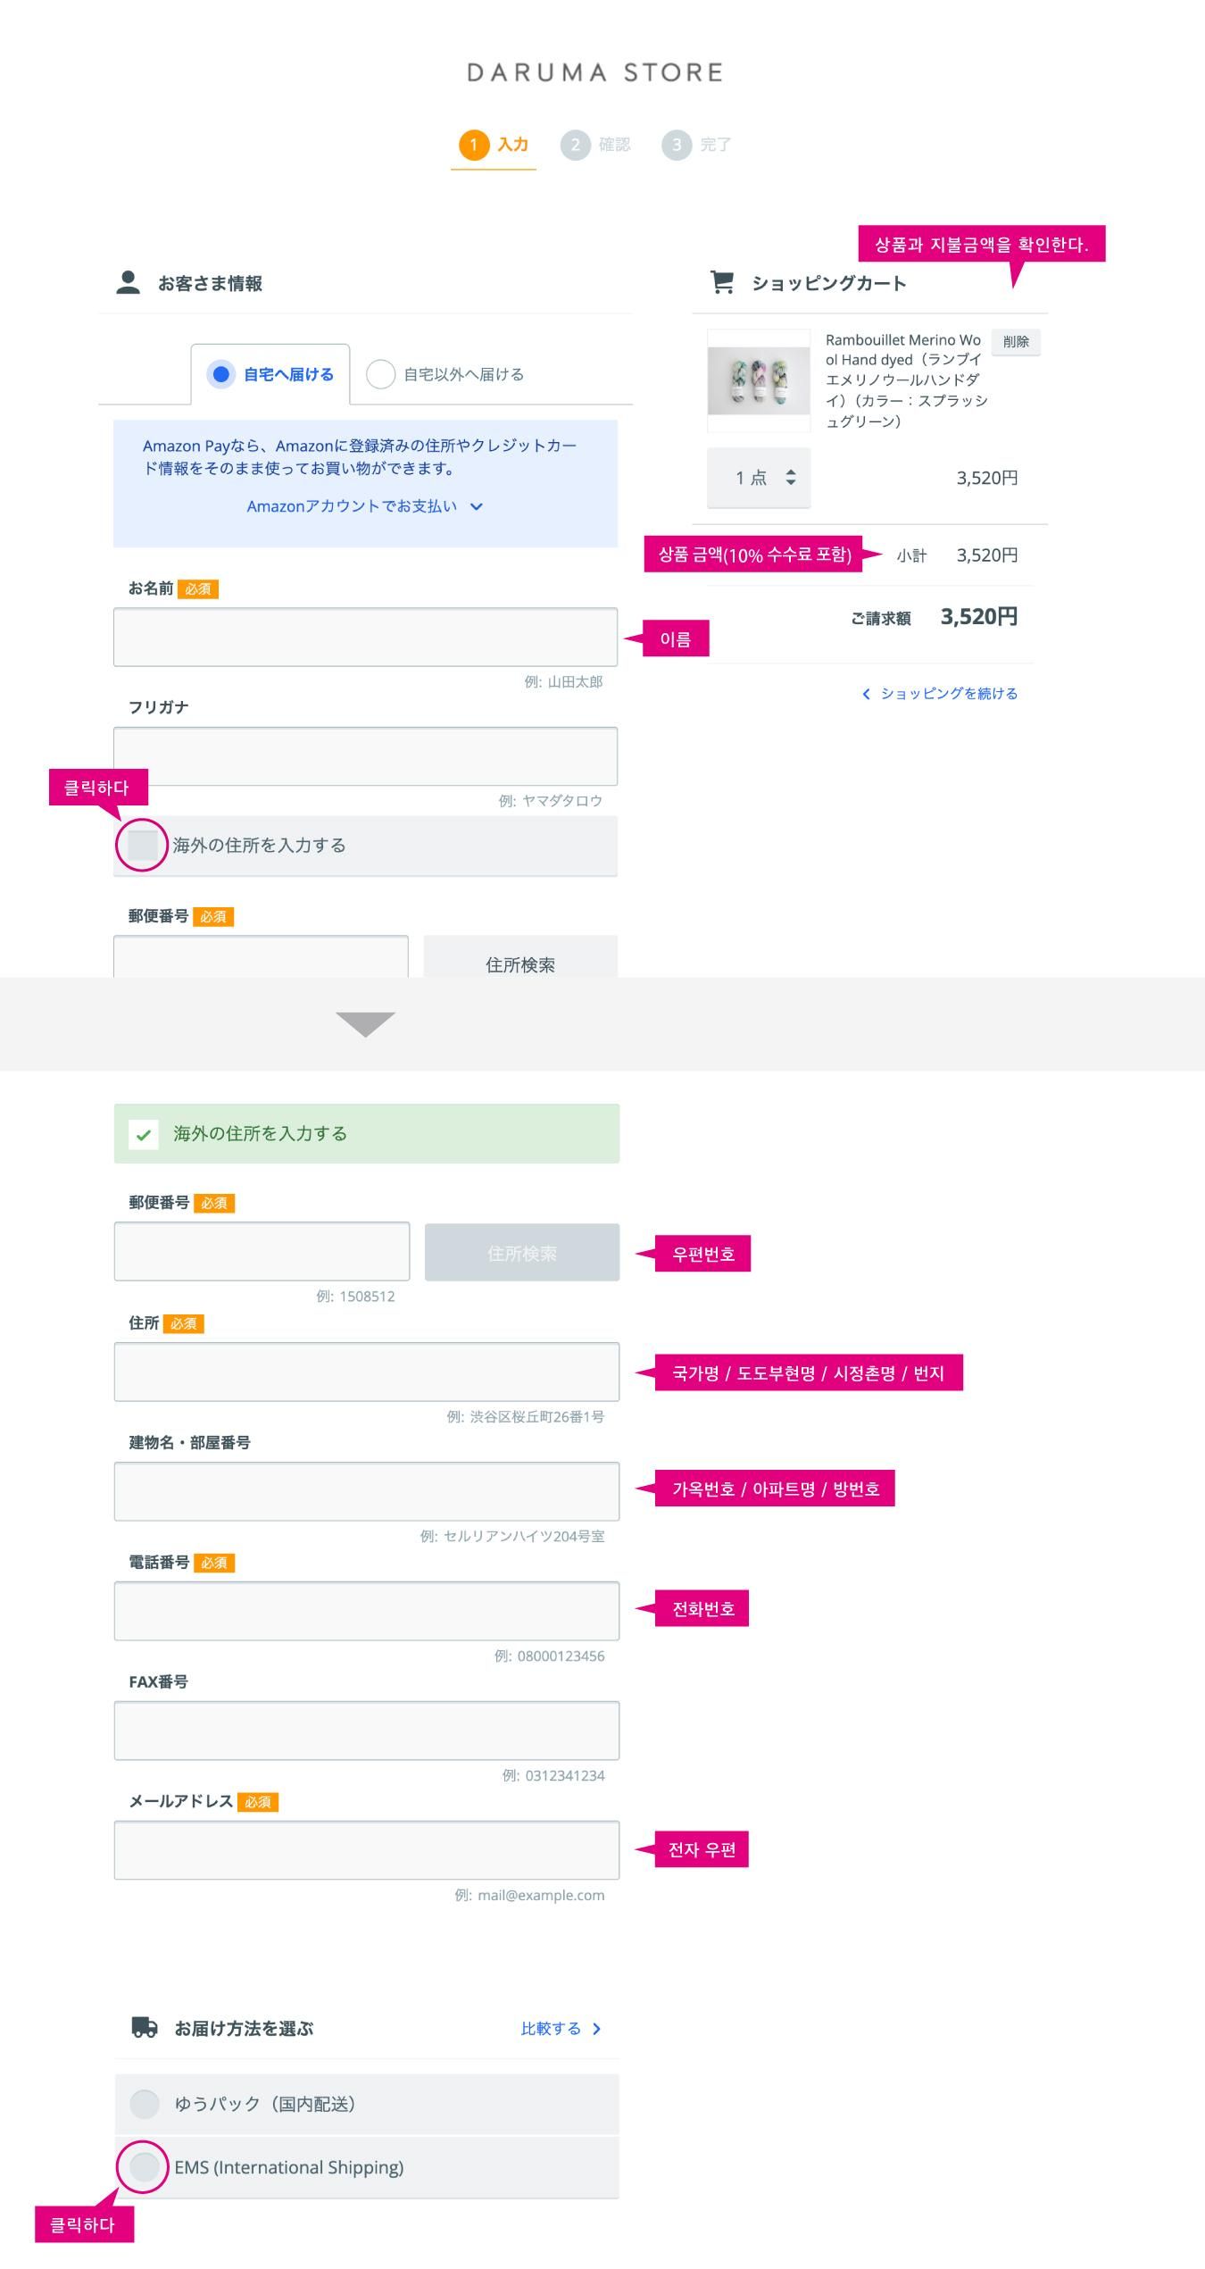
Task: Open the quantity 1点 dropdown
Action: coord(760,478)
